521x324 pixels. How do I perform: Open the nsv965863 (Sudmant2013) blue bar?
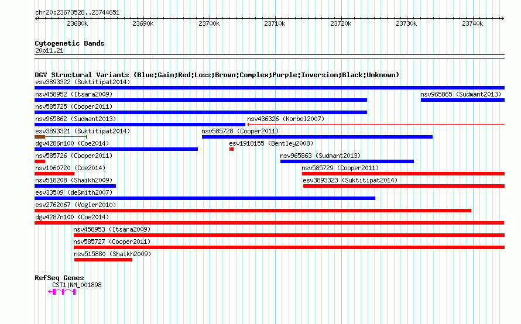point(347,161)
